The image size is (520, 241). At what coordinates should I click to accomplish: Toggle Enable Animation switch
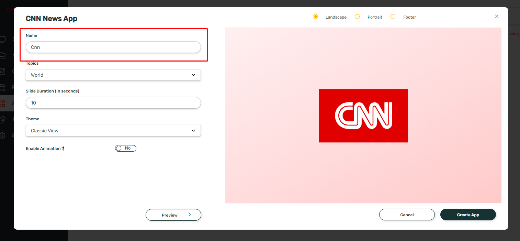point(126,148)
